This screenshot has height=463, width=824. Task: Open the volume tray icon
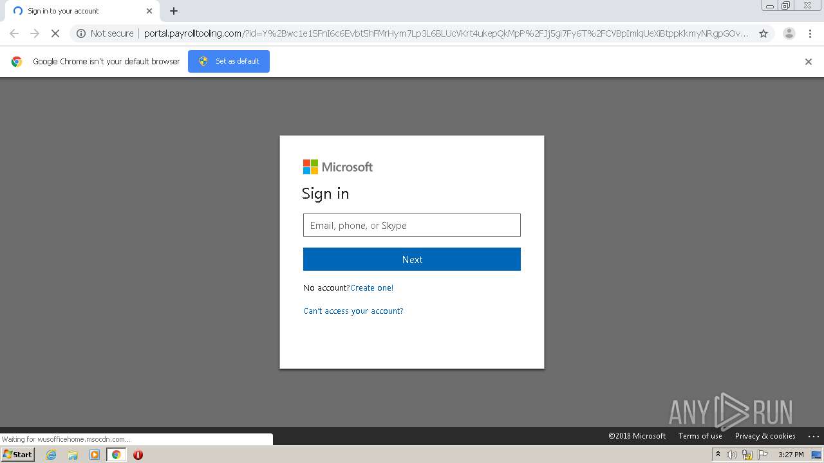(x=732, y=455)
